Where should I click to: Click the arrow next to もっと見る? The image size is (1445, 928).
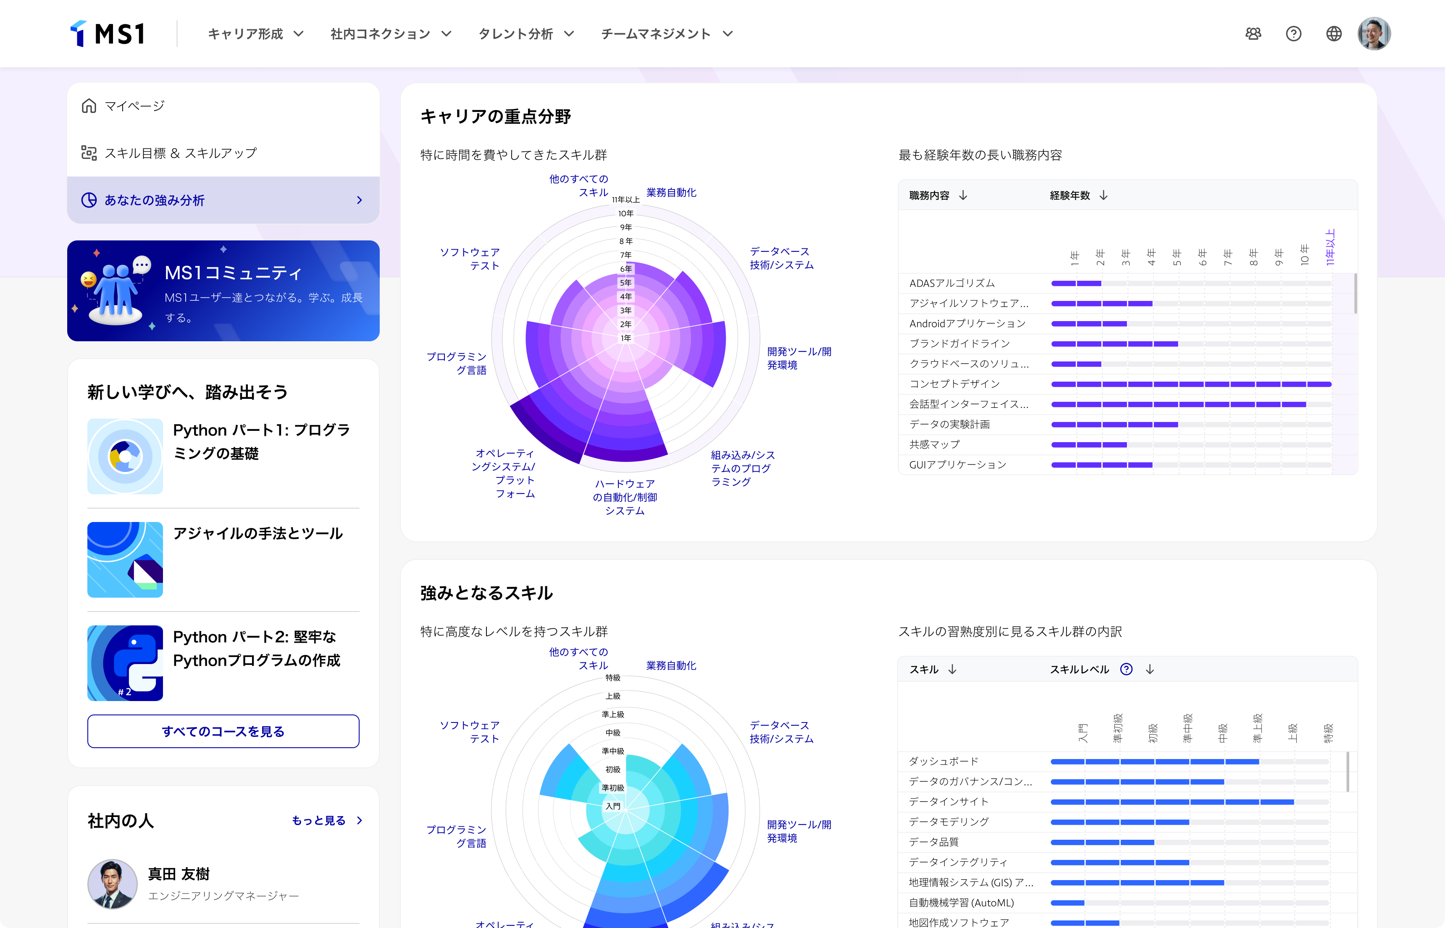360,821
